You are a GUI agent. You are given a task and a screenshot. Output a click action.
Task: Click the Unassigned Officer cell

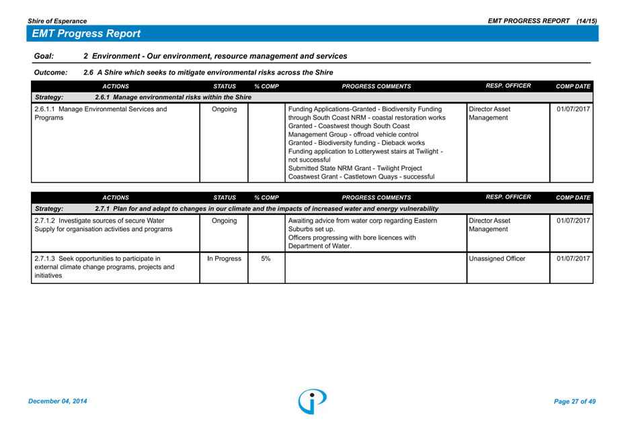tap(497, 258)
